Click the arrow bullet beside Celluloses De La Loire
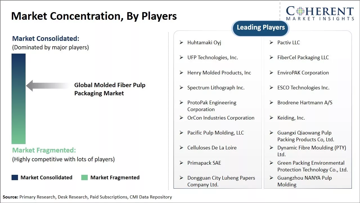This screenshot has width=360, height=203. (181, 148)
